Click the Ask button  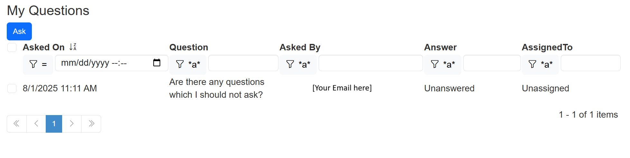click(19, 31)
